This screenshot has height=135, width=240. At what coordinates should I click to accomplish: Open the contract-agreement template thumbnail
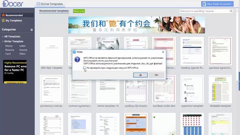[79, 91]
